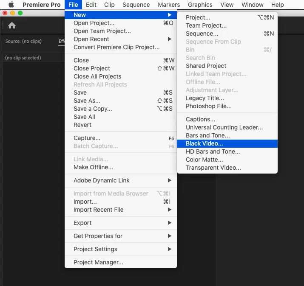Click the File menu title
This screenshot has width=304, height=286.
(73, 5)
